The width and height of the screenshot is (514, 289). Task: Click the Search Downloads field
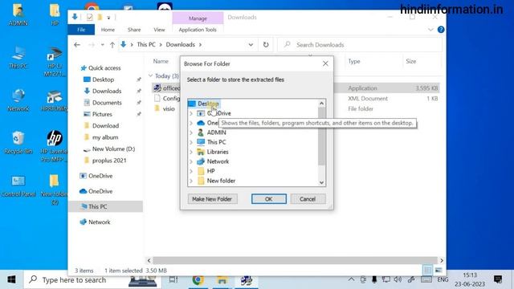361,45
